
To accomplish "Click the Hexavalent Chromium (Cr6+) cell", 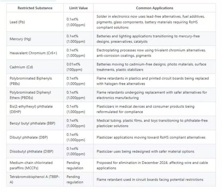I will coord(33,53).
